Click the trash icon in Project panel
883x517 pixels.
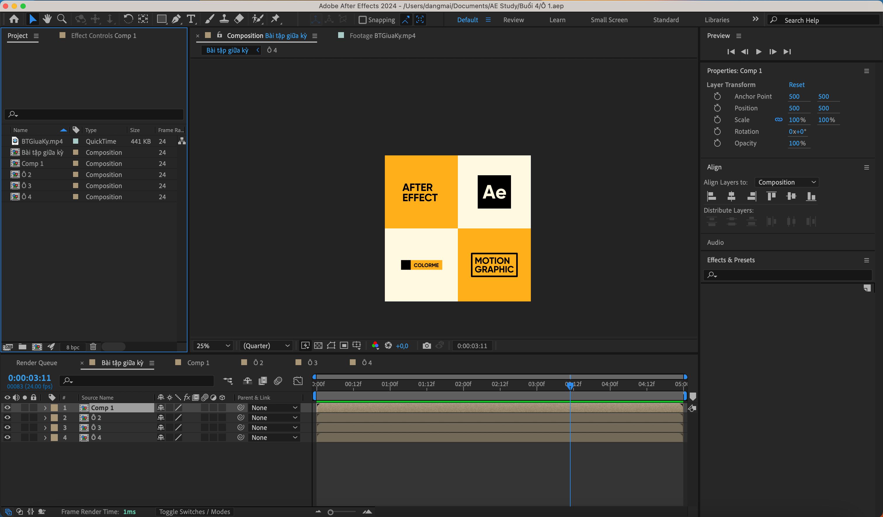[x=93, y=347]
